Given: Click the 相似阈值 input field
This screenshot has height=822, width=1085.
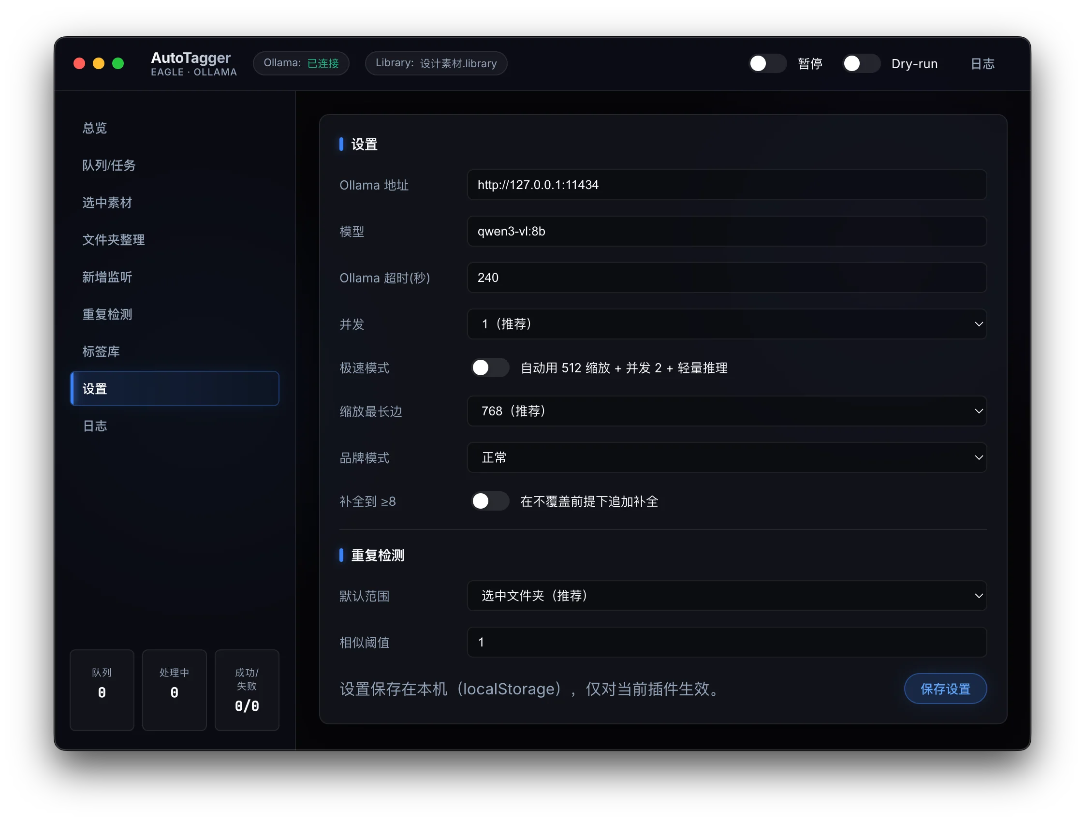Looking at the screenshot, I should click(726, 642).
